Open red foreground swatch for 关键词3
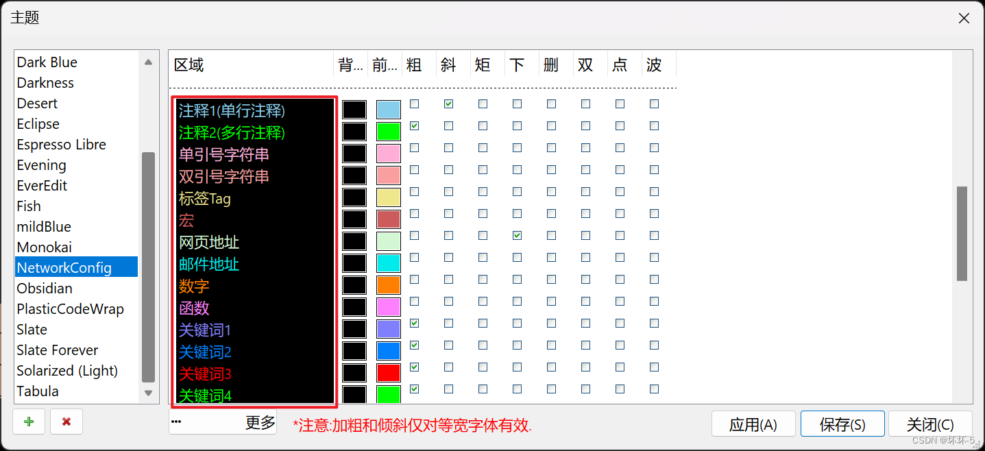Screen dimensions: 985x451 click(389, 373)
